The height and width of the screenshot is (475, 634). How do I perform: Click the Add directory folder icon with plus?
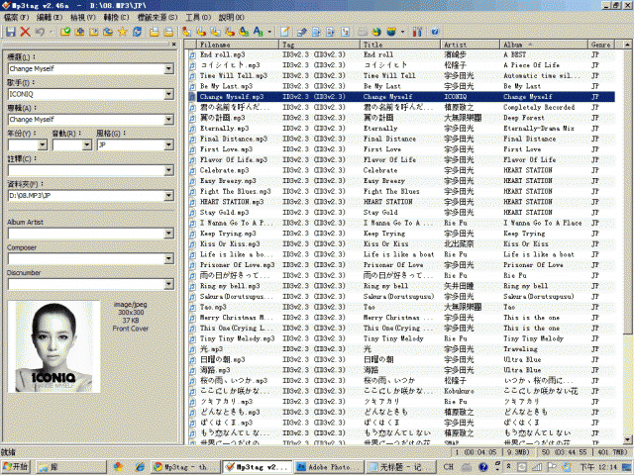tap(79, 32)
